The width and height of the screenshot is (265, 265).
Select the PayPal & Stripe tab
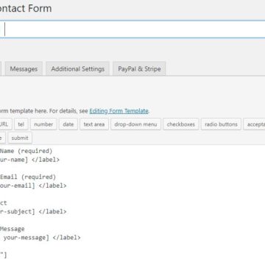tap(139, 68)
